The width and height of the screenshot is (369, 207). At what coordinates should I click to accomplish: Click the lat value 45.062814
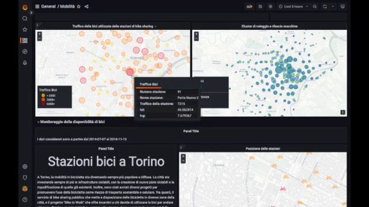185,110
